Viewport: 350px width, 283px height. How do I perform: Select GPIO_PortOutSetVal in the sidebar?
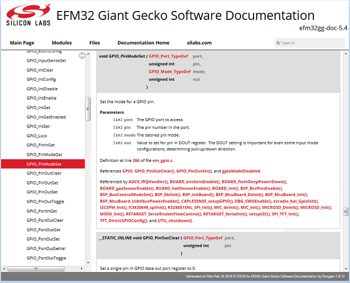(46, 248)
